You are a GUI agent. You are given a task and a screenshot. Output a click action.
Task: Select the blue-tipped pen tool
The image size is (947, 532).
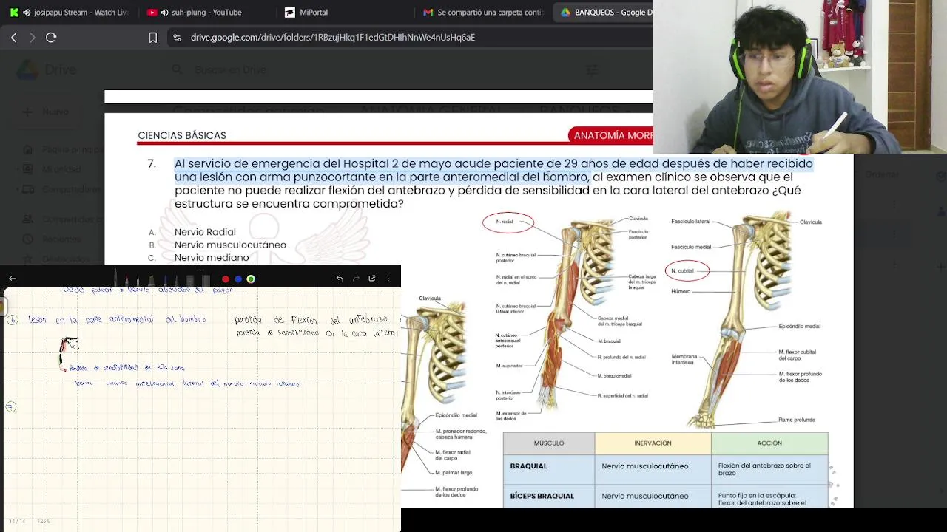tap(165, 279)
